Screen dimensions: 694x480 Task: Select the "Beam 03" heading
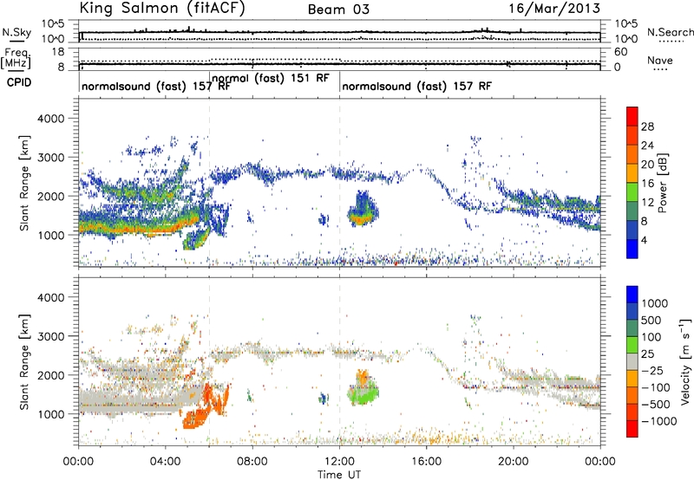(x=338, y=10)
